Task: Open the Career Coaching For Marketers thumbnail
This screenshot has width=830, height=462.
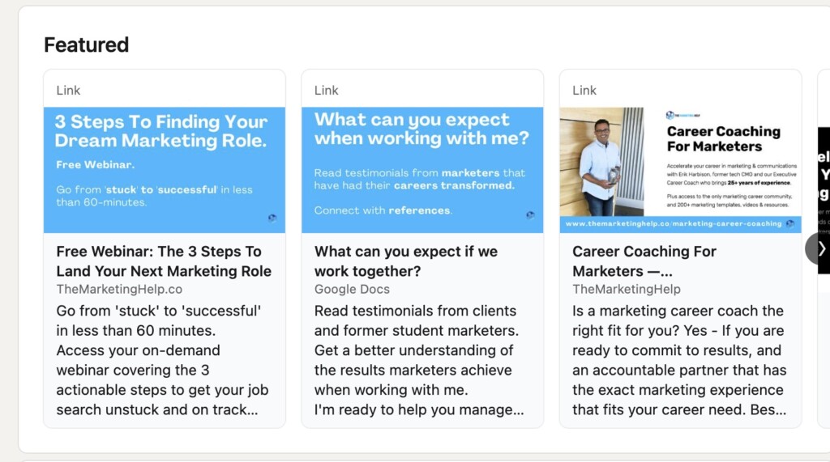Action: (680, 170)
